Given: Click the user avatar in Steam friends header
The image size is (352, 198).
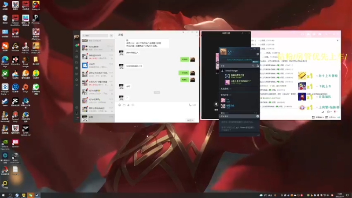Looking at the screenshot, I should 223,52.
